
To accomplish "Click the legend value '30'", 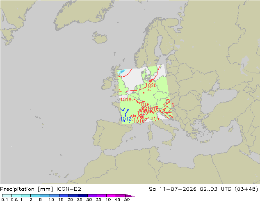I will pyautogui.click(x=89, y=199).
